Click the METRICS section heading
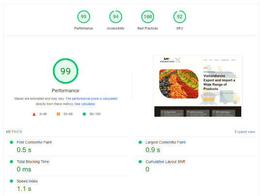 14,132
